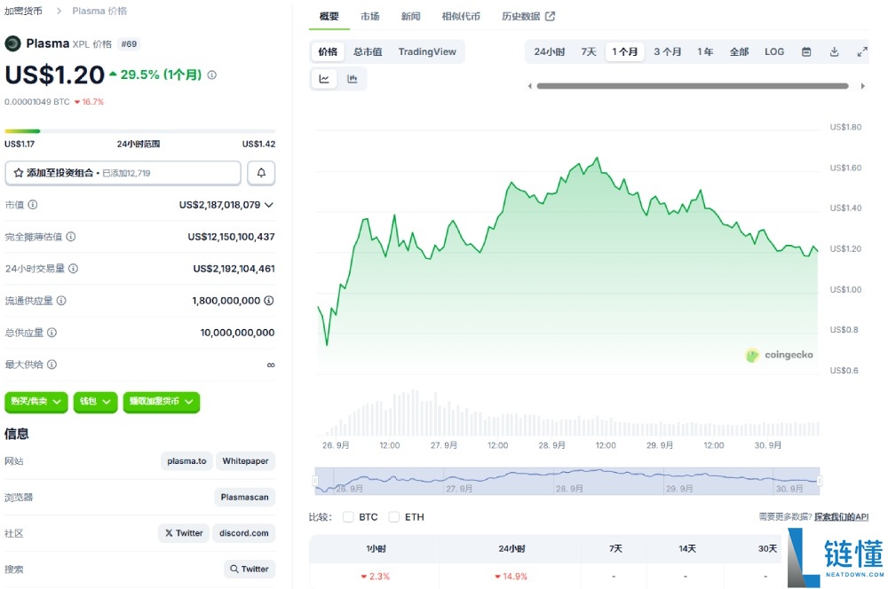Click left arrow of chart scrollbar
The width and height of the screenshot is (888, 589).
pos(529,86)
